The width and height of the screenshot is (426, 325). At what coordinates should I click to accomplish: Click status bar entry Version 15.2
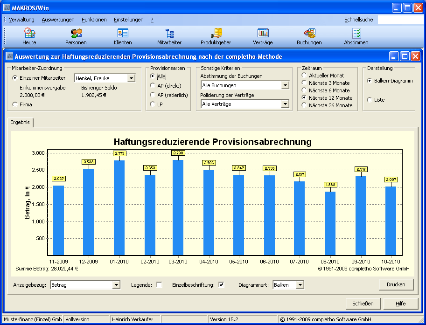(x=224, y=319)
